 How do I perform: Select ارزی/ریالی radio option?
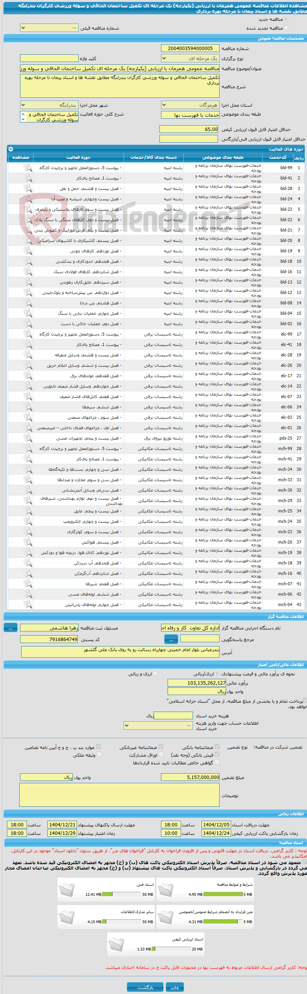(x=217, y=674)
